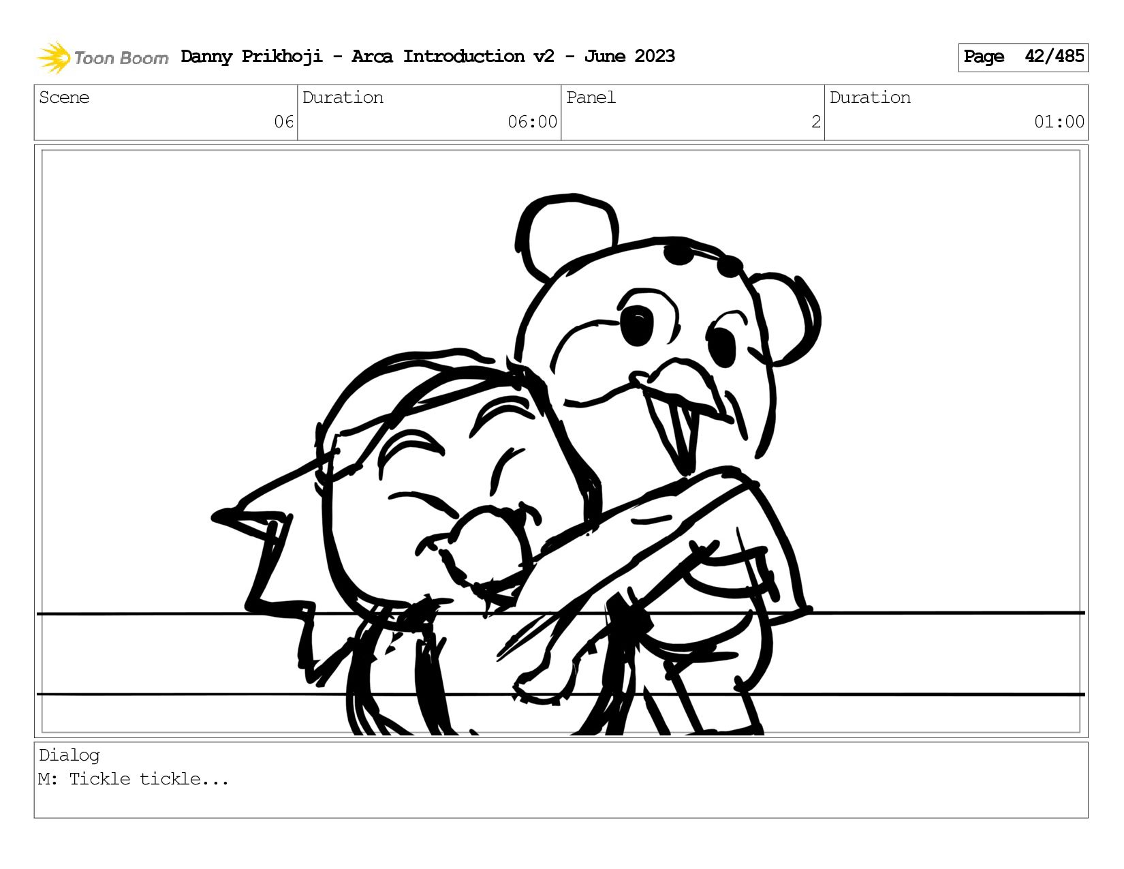
Task: Click the panel duration value '01:00'
Action: pos(1059,122)
